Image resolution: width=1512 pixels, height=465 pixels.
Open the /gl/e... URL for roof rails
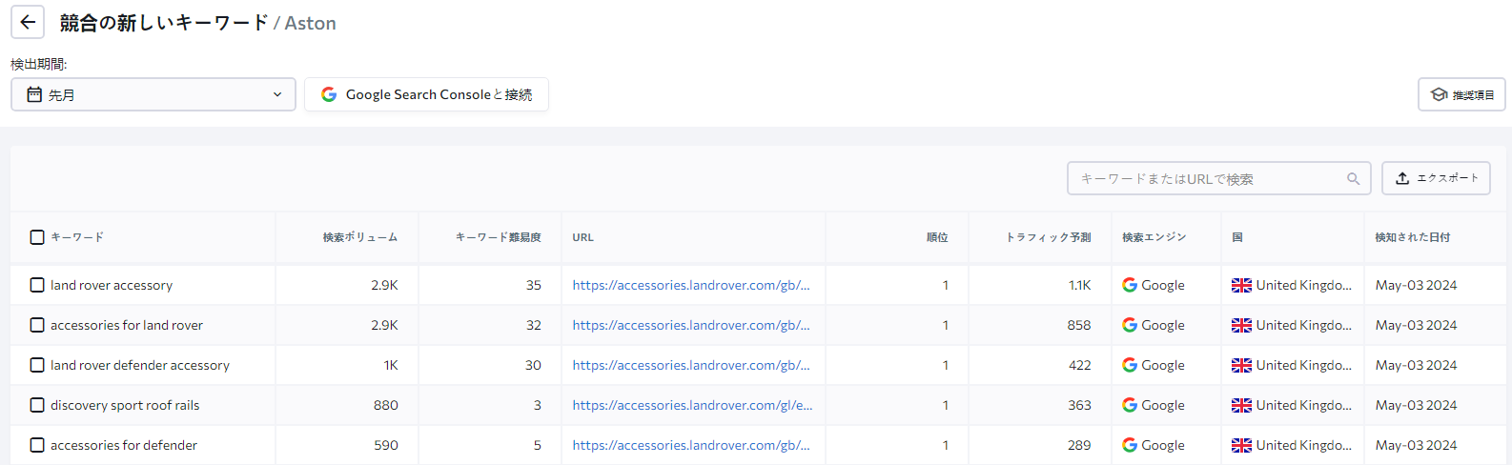[x=692, y=405]
